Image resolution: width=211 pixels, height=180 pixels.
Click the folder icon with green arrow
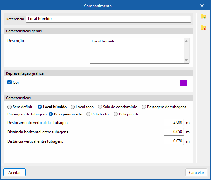click(x=203, y=17)
